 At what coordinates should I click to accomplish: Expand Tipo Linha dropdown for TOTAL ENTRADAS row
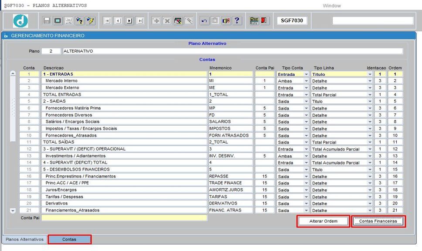370,94
